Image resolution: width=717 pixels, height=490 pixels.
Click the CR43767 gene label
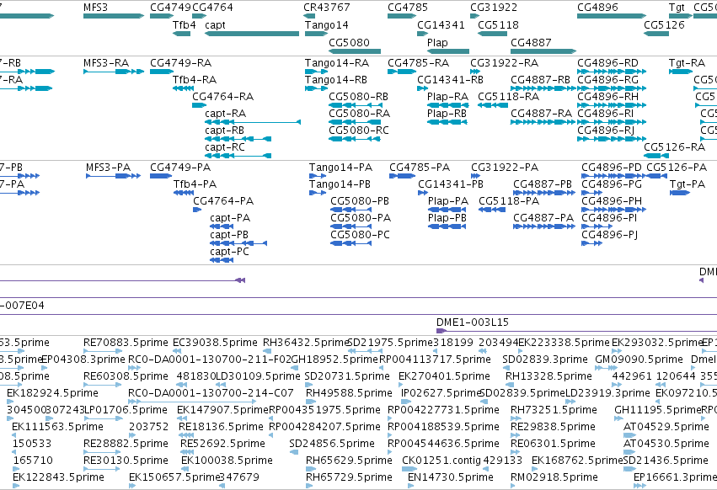tap(327, 8)
